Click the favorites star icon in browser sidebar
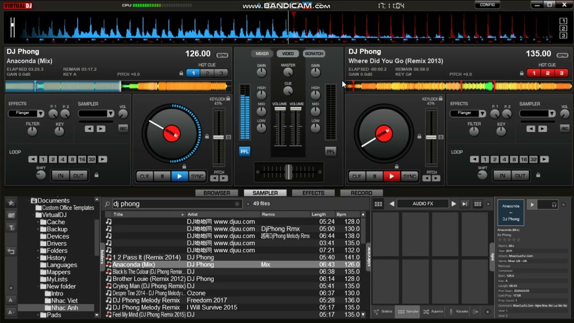 point(11,203)
